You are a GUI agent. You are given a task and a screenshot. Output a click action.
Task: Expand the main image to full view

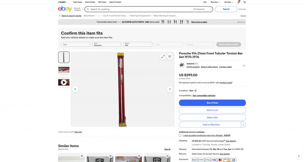(163, 57)
